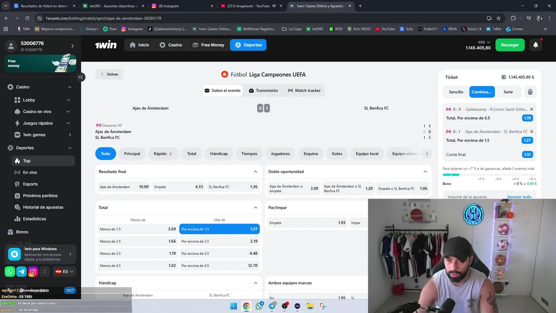
Task: Click Windows Start button
Action: click(233, 306)
